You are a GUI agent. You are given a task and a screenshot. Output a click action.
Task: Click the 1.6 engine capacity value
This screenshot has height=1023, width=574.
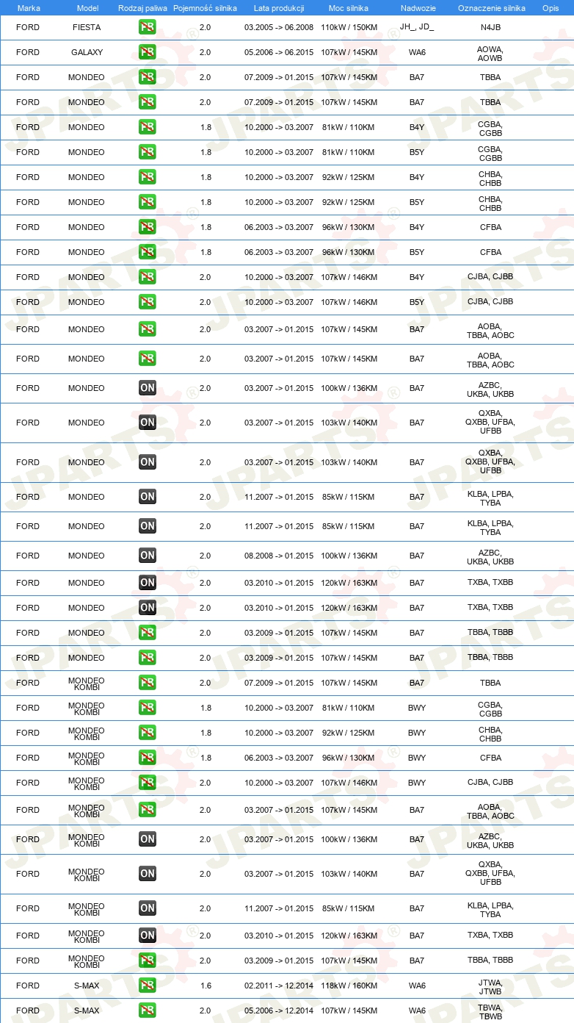(205, 986)
